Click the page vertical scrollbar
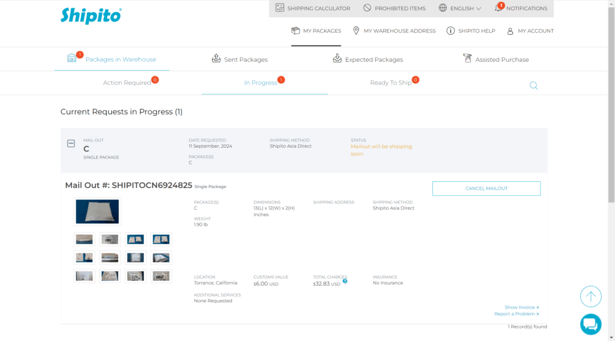This screenshot has width=615, height=341. point(611,105)
